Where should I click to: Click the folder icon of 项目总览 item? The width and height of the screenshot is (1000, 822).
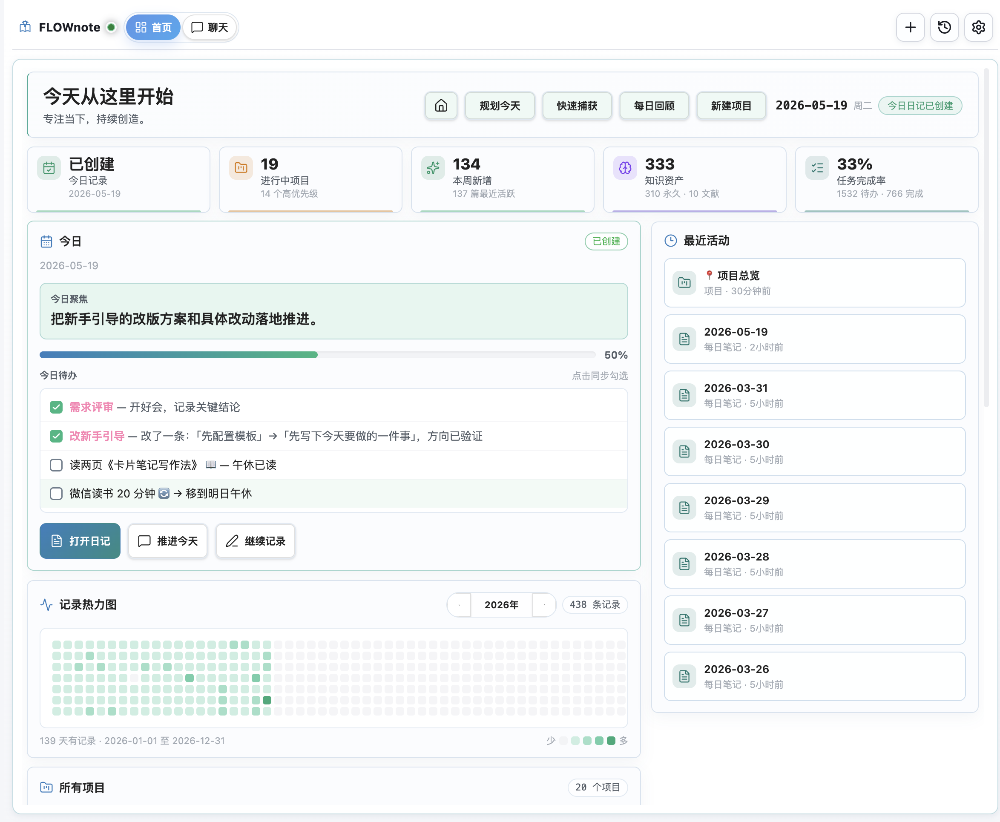(684, 283)
